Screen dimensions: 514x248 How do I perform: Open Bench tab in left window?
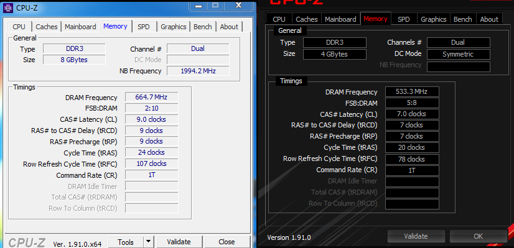pyautogui.click(x=203, y=27)
